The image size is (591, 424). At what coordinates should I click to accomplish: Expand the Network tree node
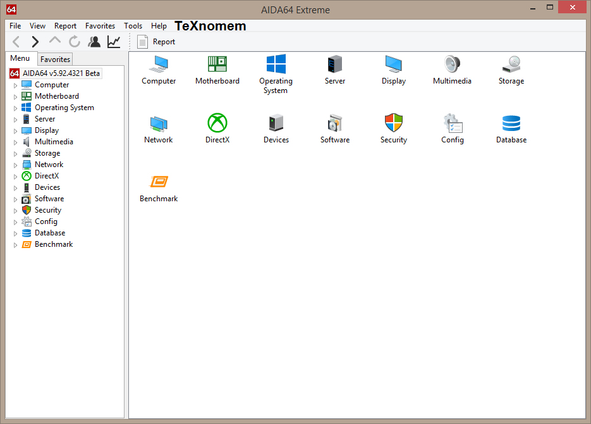click(x=15, y=165)
